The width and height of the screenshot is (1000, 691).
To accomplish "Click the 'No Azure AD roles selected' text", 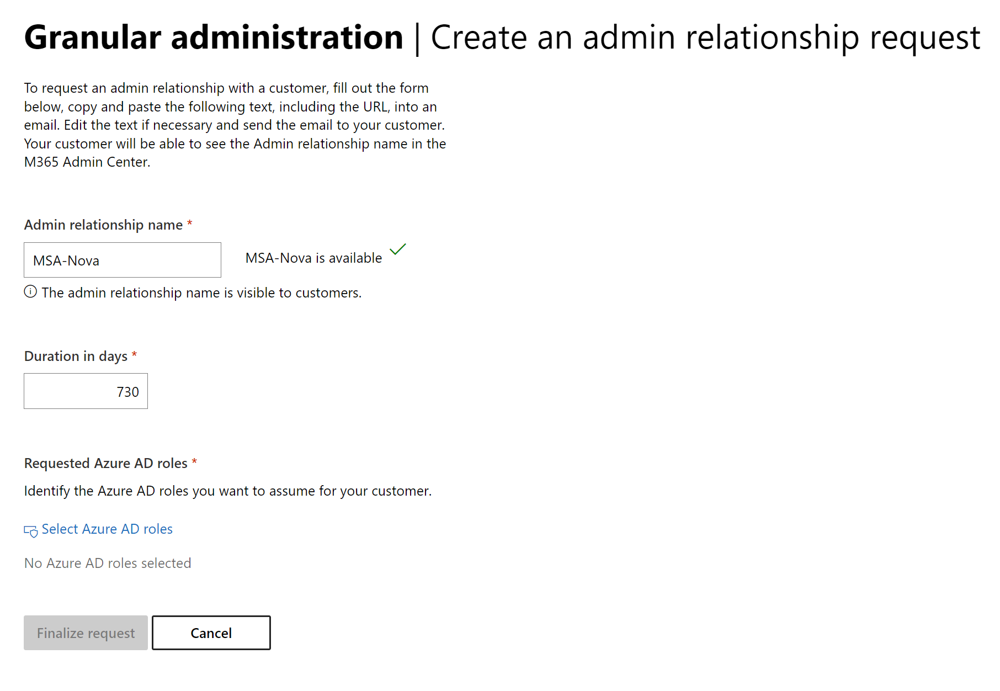I will pyautogui.click(x=108, y=564).
